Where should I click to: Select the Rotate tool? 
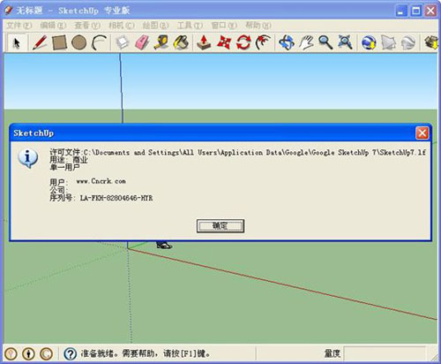coord(243,42)
